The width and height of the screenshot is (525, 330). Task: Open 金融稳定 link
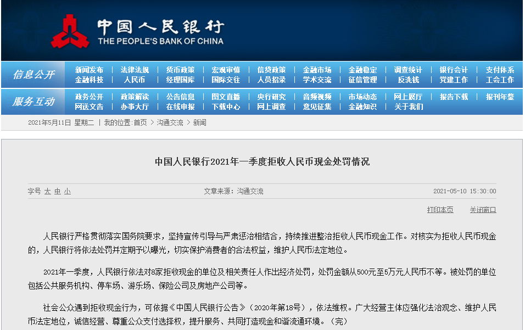(362, 70)
